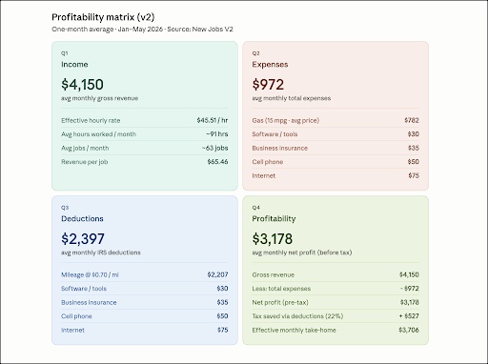Click 'avg monthly net profit (before tax)' caption
Screen dimensions: 488x364
[302, 253]
